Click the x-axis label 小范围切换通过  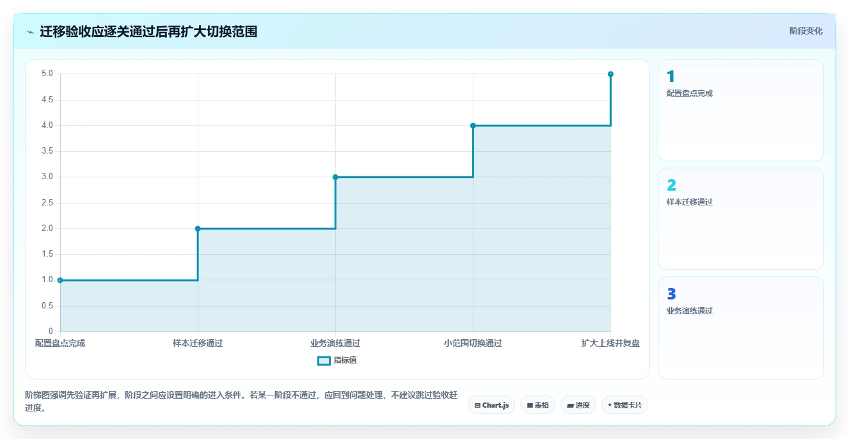pyautogui.click(x=473, y=343)
